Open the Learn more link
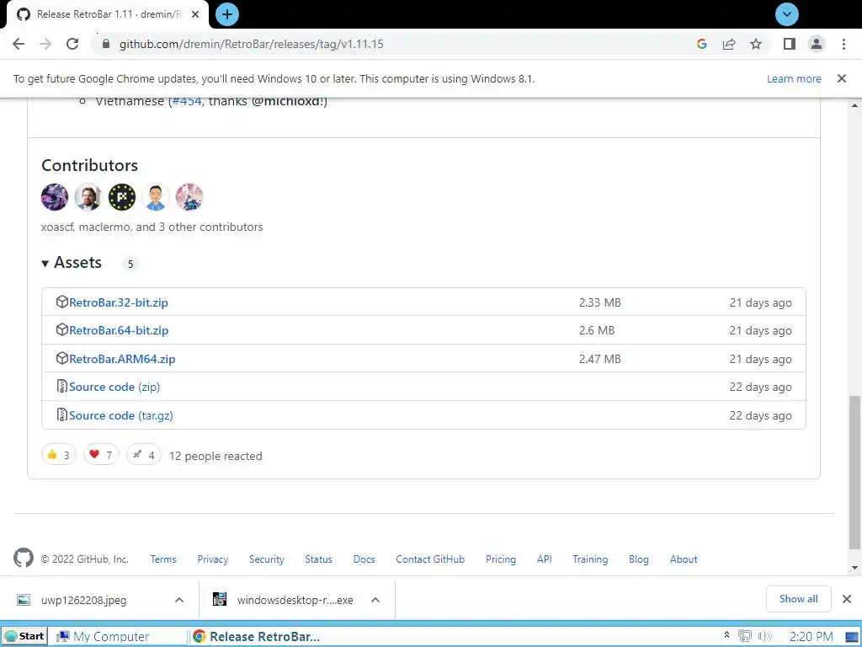The image size is (862, 647). 794,78
